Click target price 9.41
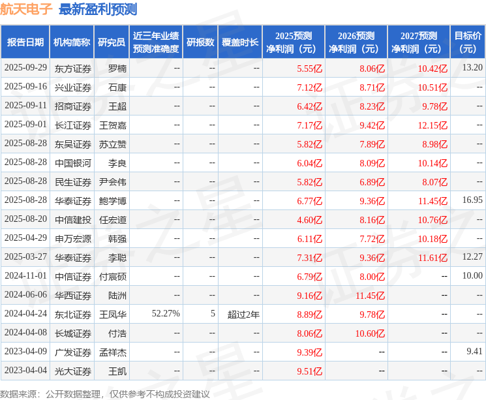 [x=474, y=351]
